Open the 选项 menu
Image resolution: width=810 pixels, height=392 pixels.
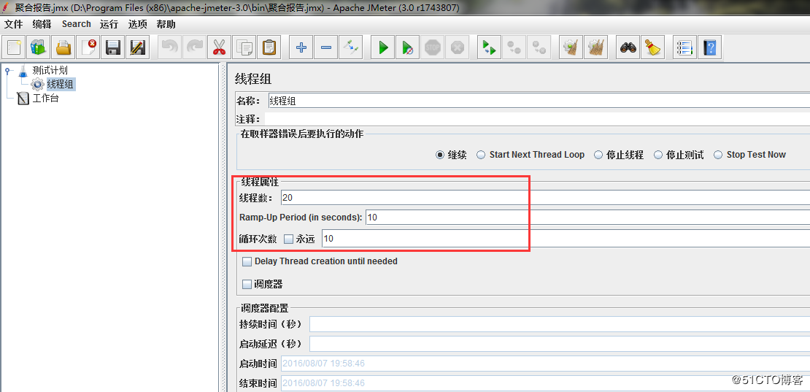(x=137, y=24)
